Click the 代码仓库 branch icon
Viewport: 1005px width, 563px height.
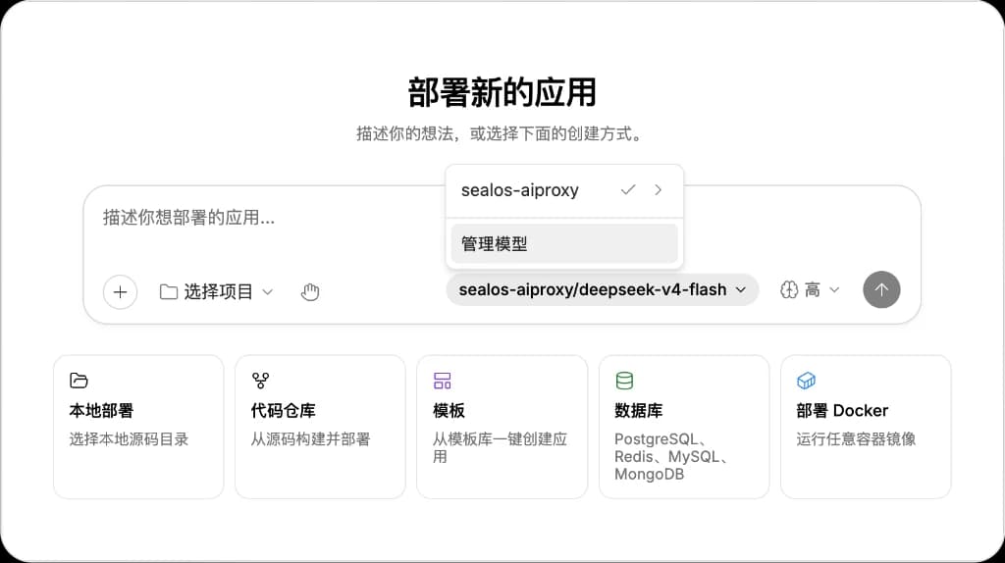click(x=260, y=381)
